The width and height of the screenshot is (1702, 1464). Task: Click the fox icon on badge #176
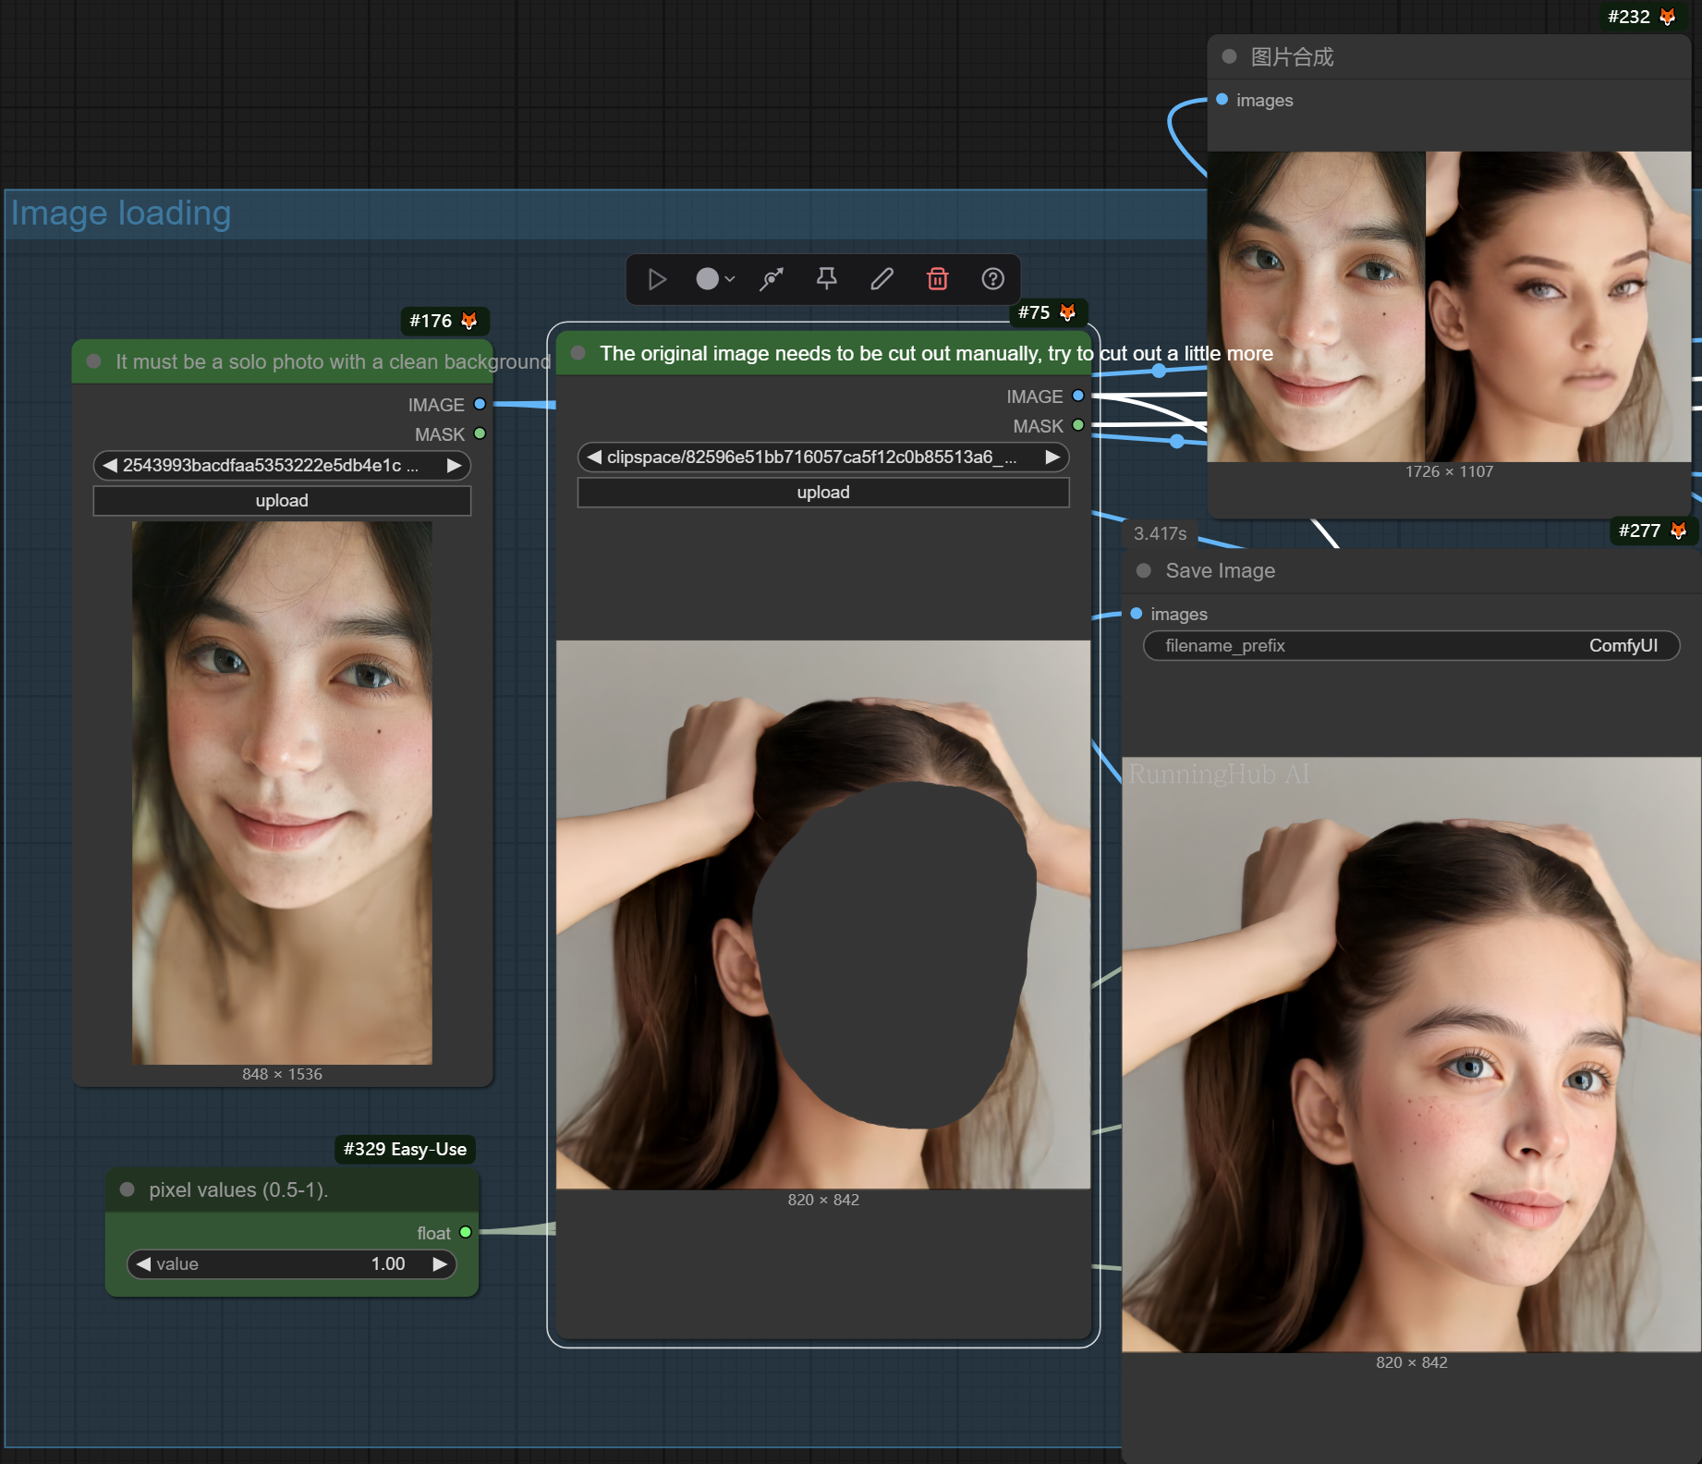[x=469, y=321]
